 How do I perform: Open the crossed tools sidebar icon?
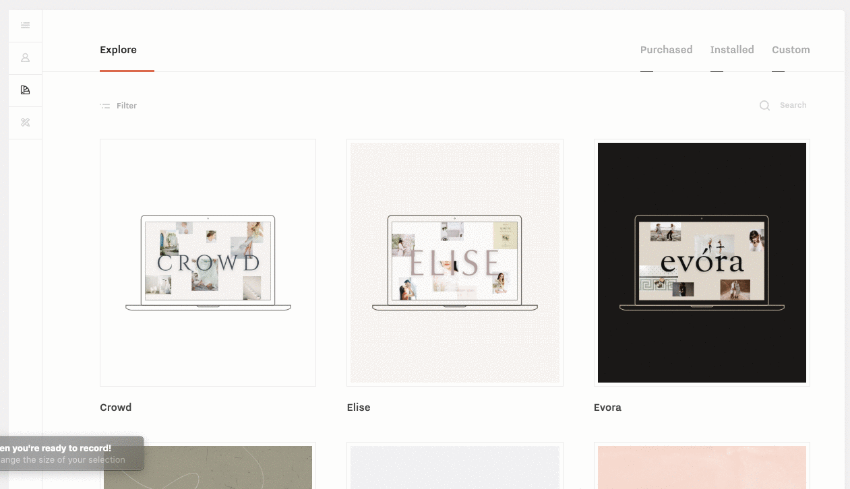pyautogui.click(x=25, y=123)
